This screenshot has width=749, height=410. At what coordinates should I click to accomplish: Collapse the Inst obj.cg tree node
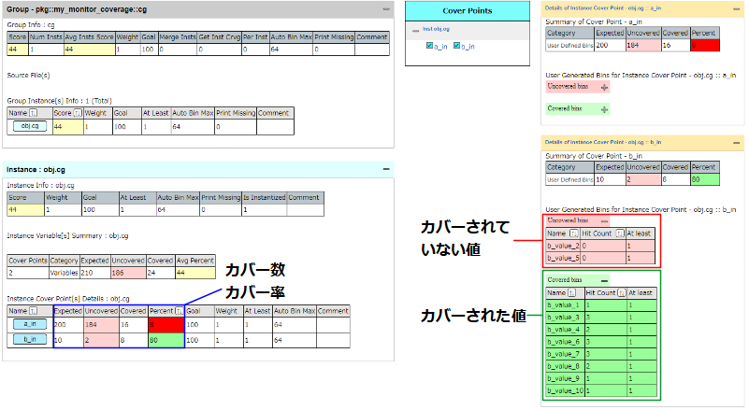click(415, 30)
